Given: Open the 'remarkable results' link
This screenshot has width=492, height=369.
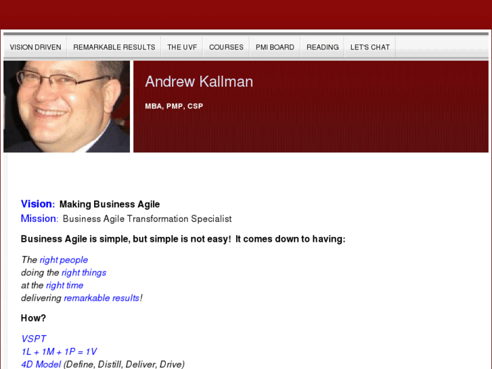Looking at the screenshot, I should tap(102, 298).
